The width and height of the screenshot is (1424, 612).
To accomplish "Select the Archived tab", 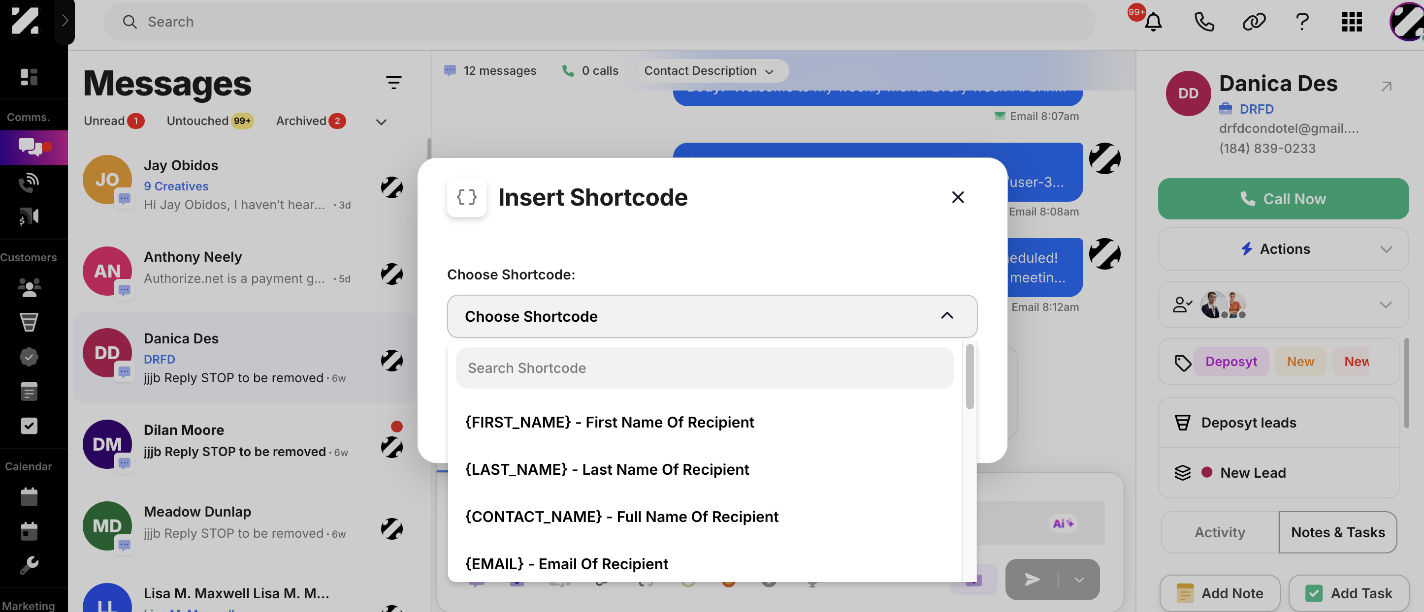I will click(x=311, y=121).
